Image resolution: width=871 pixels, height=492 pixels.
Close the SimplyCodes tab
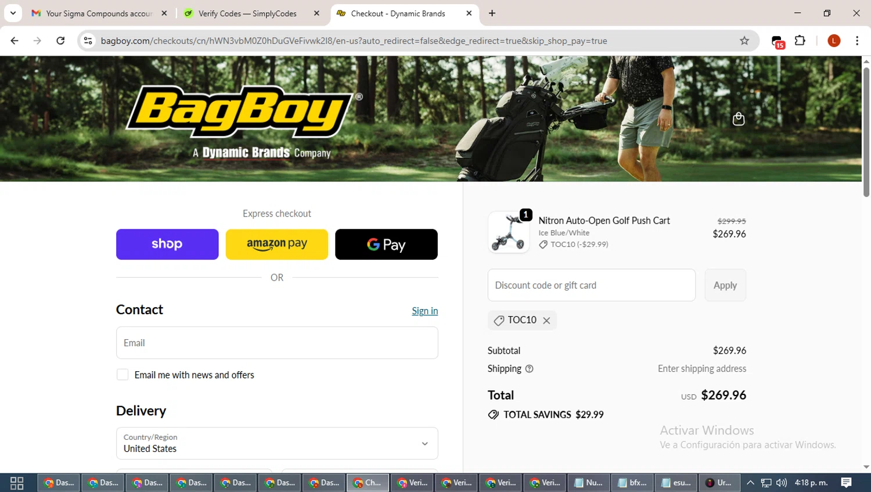coord(316,13)
